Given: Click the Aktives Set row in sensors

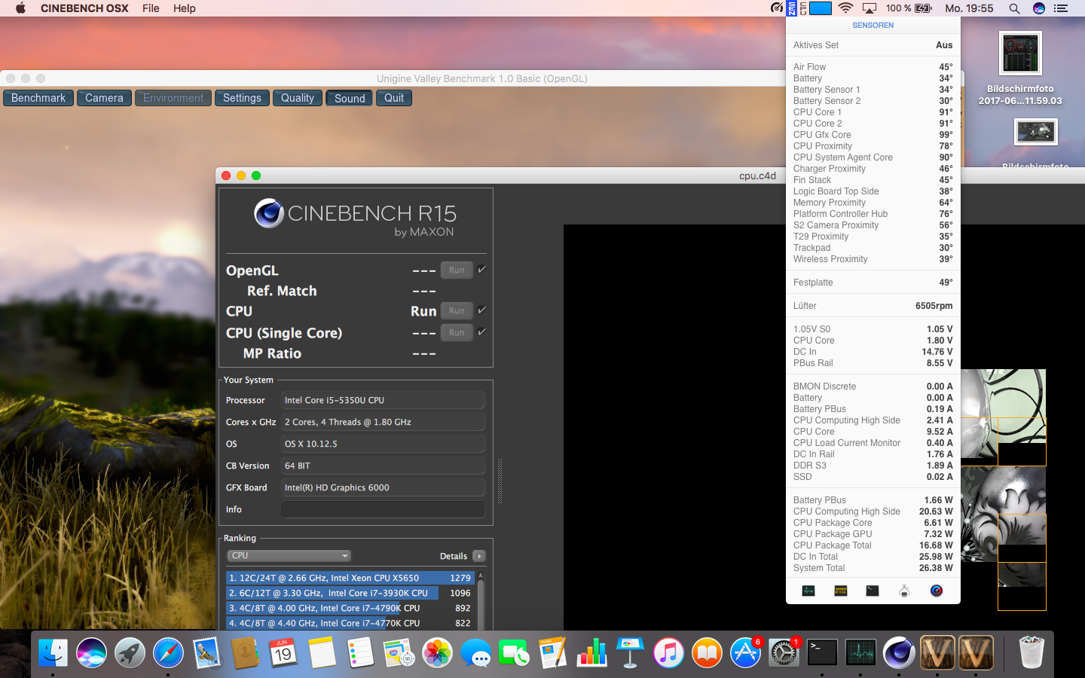Looking at the screenshot, I should coord(873,45).
